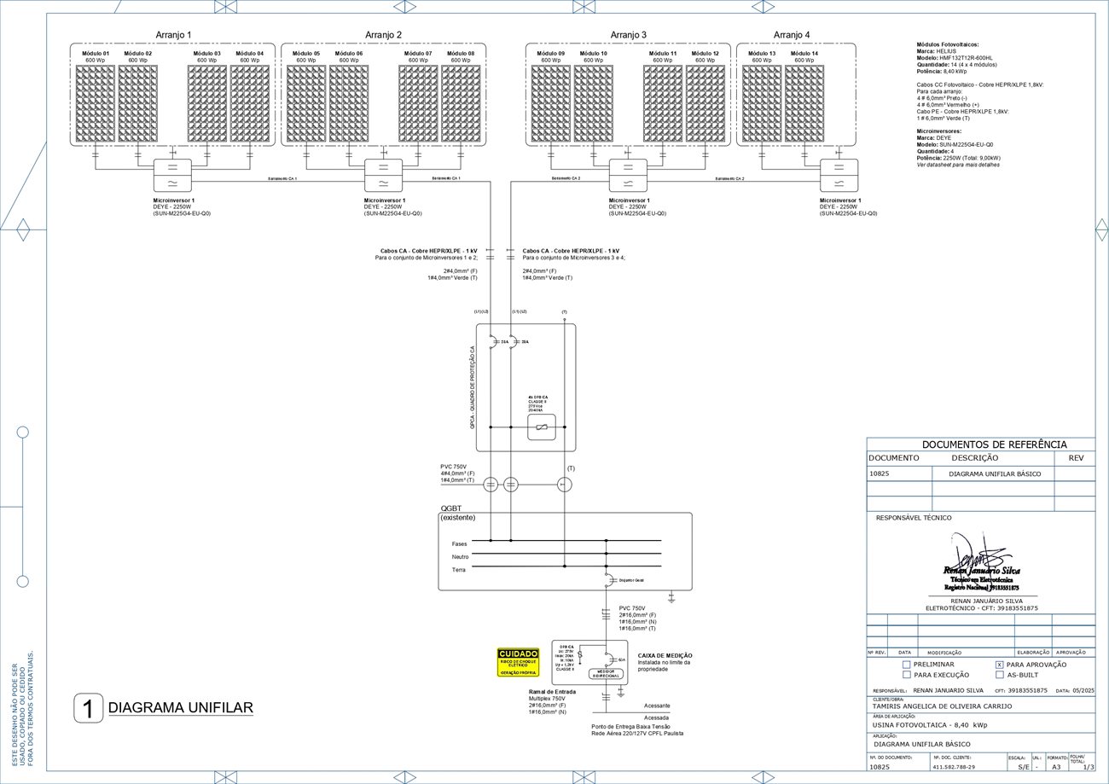Click the CAIXA DE MEDIÇÃO label
This screenshot has height=784, width=1109.
(665, 655)
